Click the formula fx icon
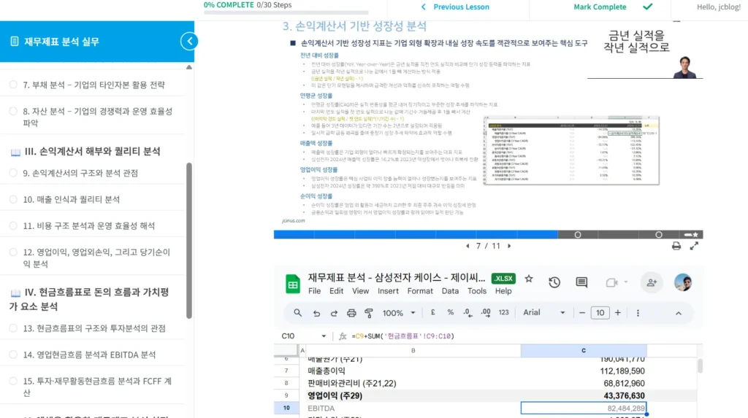The height and width of the screenshot is (418, 748). (x=343, y=336)
